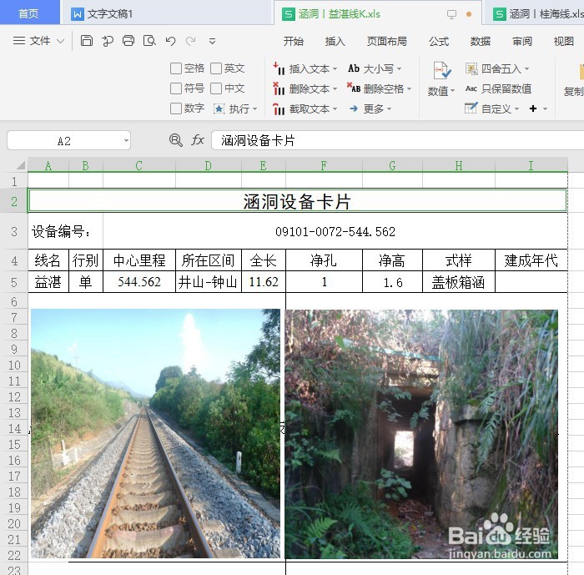Screen dimensions: 584x575
Task: Expand the 四舍五入 dropdown arrow
Action: point(526,69)
